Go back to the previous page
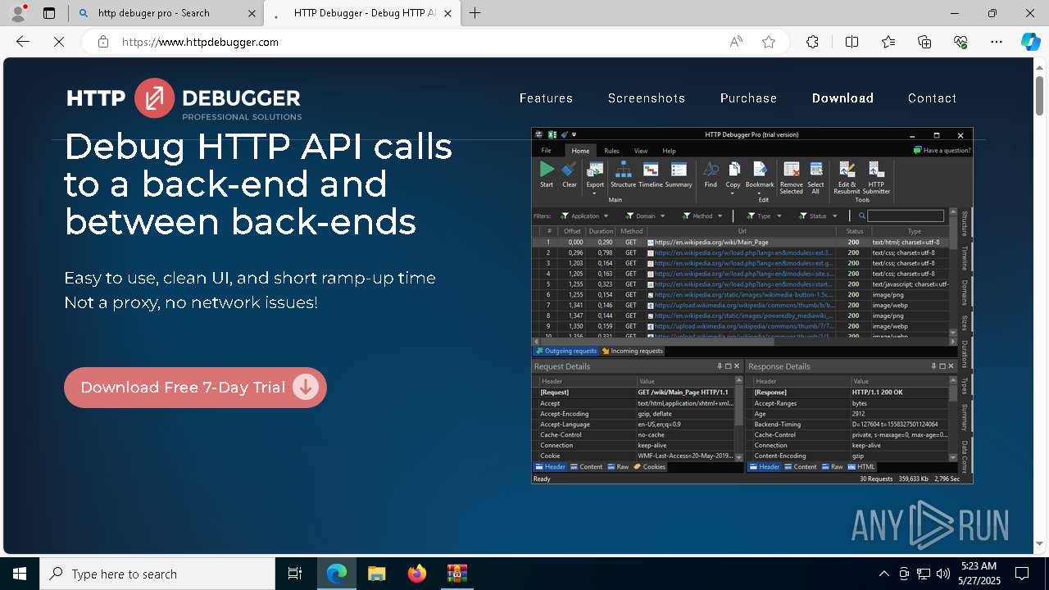 pyautogui.click(x=23, y=42)
